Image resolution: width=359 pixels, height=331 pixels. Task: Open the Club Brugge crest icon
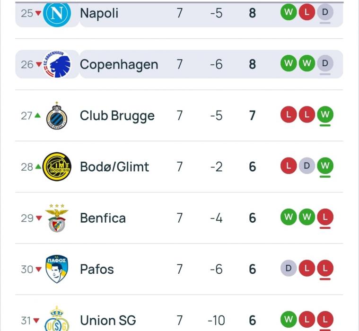[57, 116]
